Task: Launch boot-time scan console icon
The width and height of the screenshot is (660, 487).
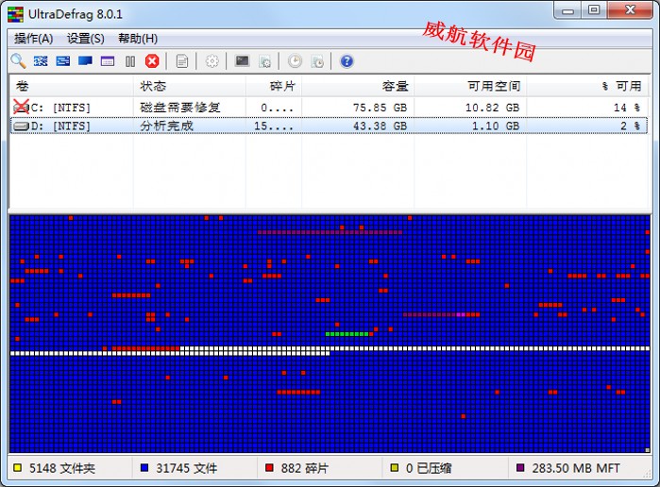Action: (242, 61)
